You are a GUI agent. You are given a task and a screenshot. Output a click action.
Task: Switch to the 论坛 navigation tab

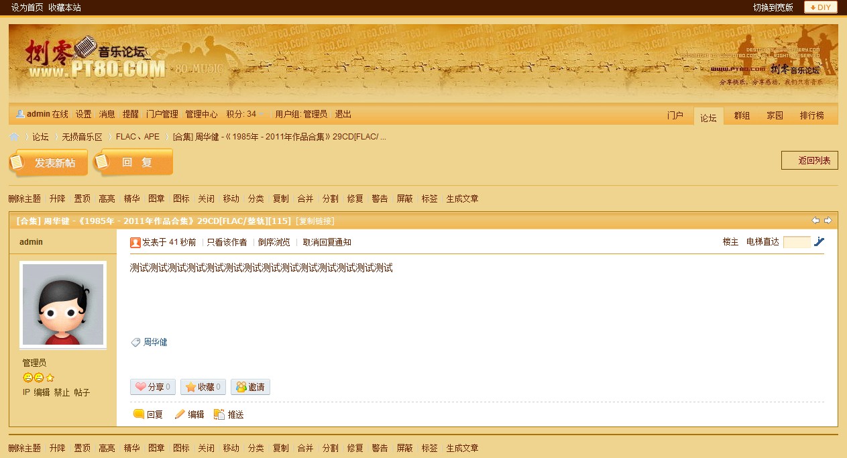pyautogui.click(x=708, y=116)
